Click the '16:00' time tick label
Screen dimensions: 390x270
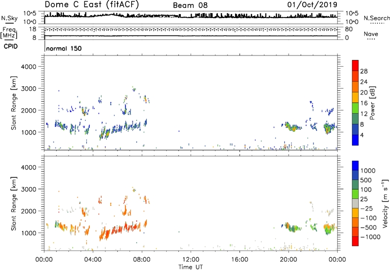(x=239, y=260)
